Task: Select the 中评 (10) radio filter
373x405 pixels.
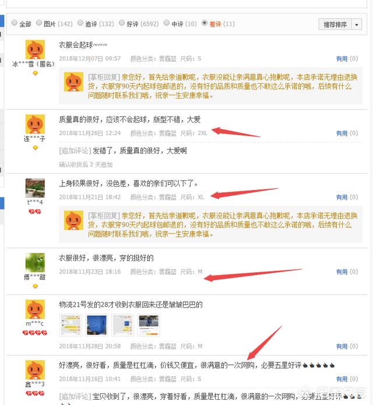Action: pyautogui.click(x=167, y=23)
